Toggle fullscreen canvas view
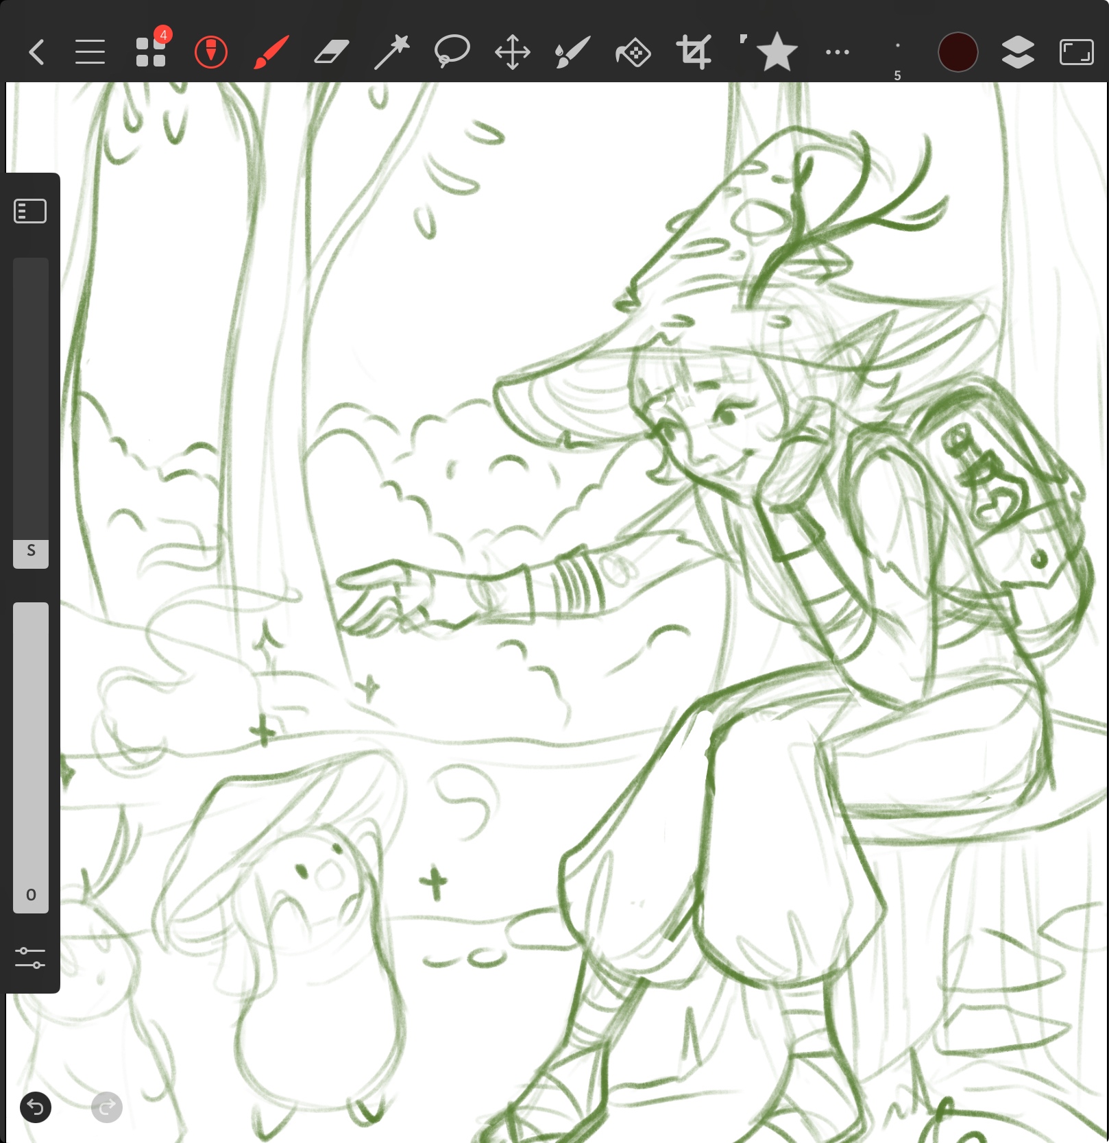 point(1076,52)
